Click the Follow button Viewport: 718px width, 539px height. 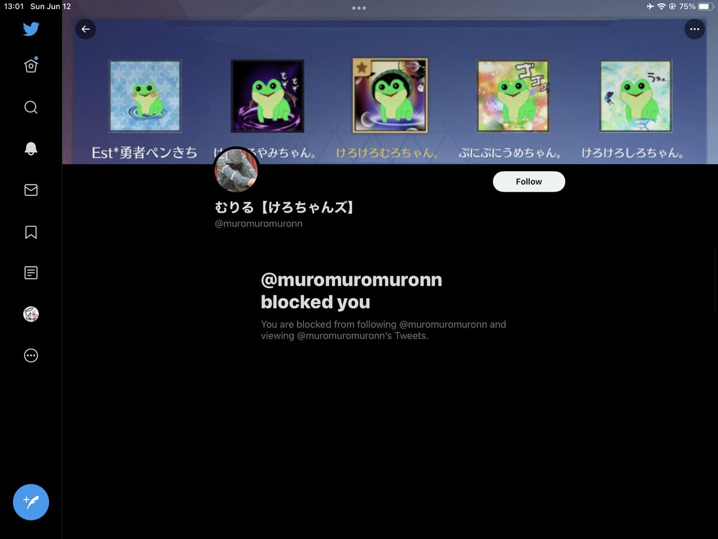[x=529, y=181]
